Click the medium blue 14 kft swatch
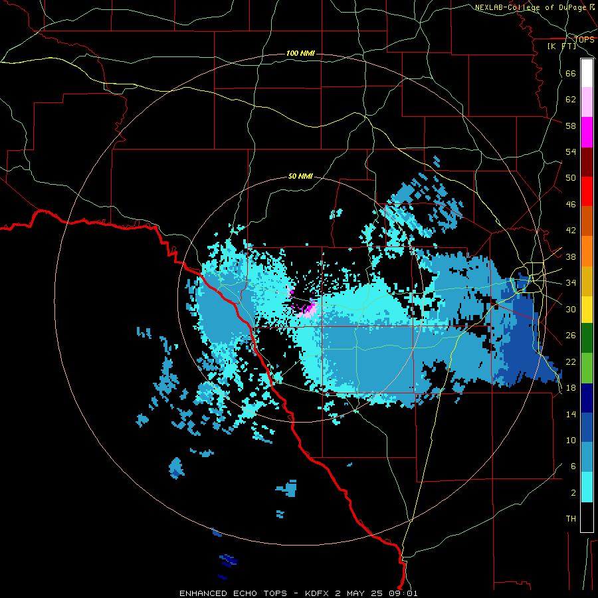598x598 pixels. [x=587, y=427]
